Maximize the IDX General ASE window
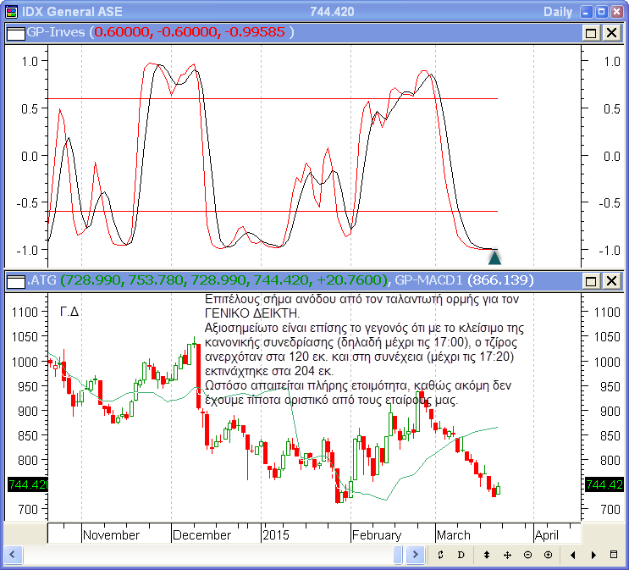Viewport: 629px width, 570px height. (601, 12)
